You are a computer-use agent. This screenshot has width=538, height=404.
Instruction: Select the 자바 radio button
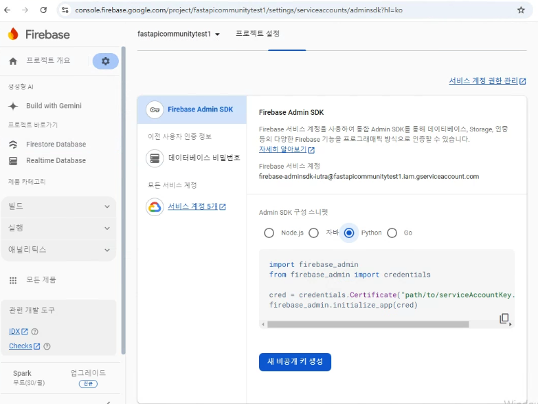(x=313, y=233)
